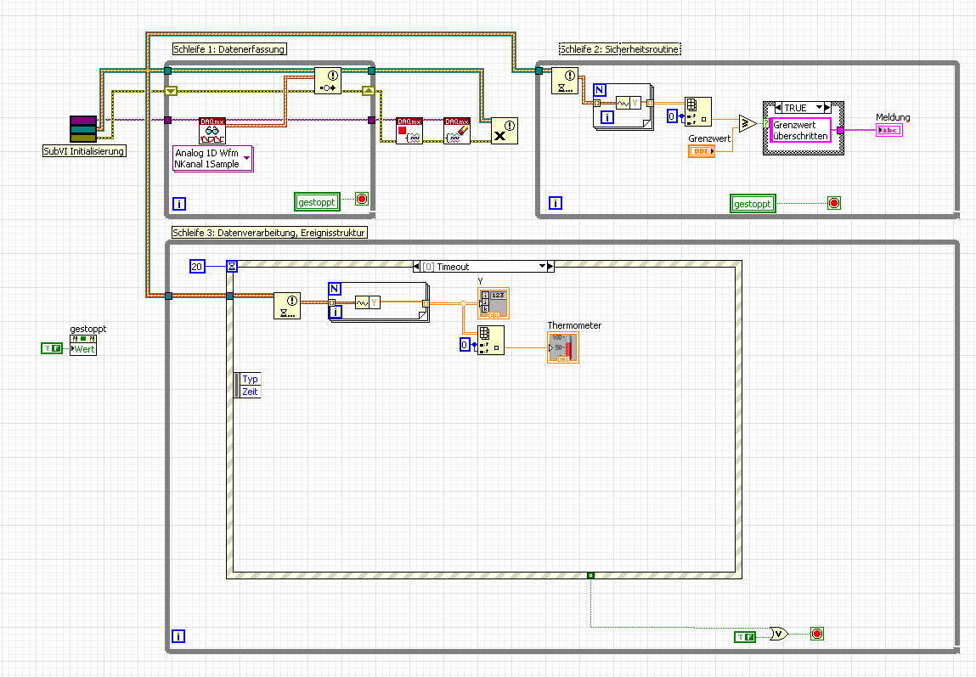The width and height of the screenshot is (976, 677).
Task: Select the Index Array node in Schleife 3
Action: [x=490, y=341]
